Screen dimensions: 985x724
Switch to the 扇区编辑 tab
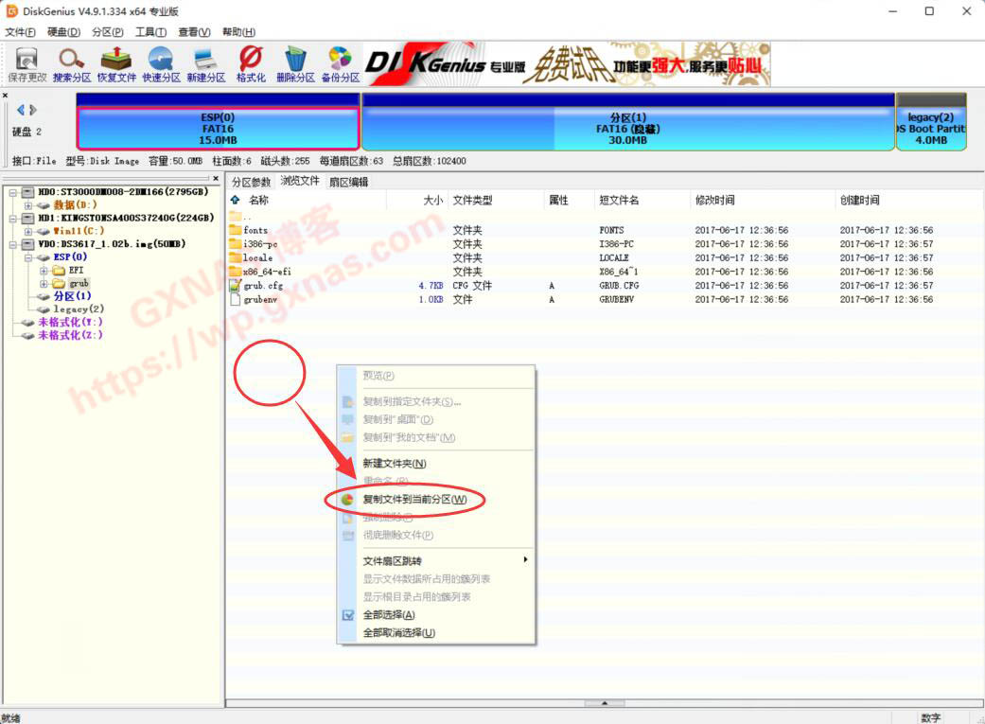pos(348,182)
